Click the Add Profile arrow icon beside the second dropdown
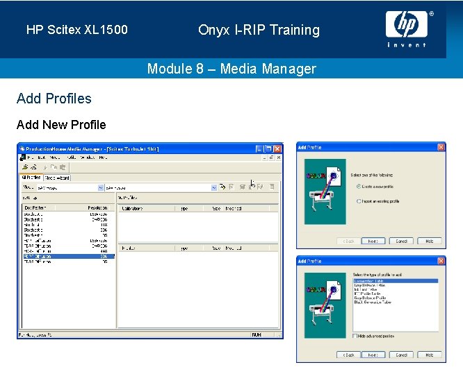Screen dimensions: 463x374 click(x=222, y=187)
